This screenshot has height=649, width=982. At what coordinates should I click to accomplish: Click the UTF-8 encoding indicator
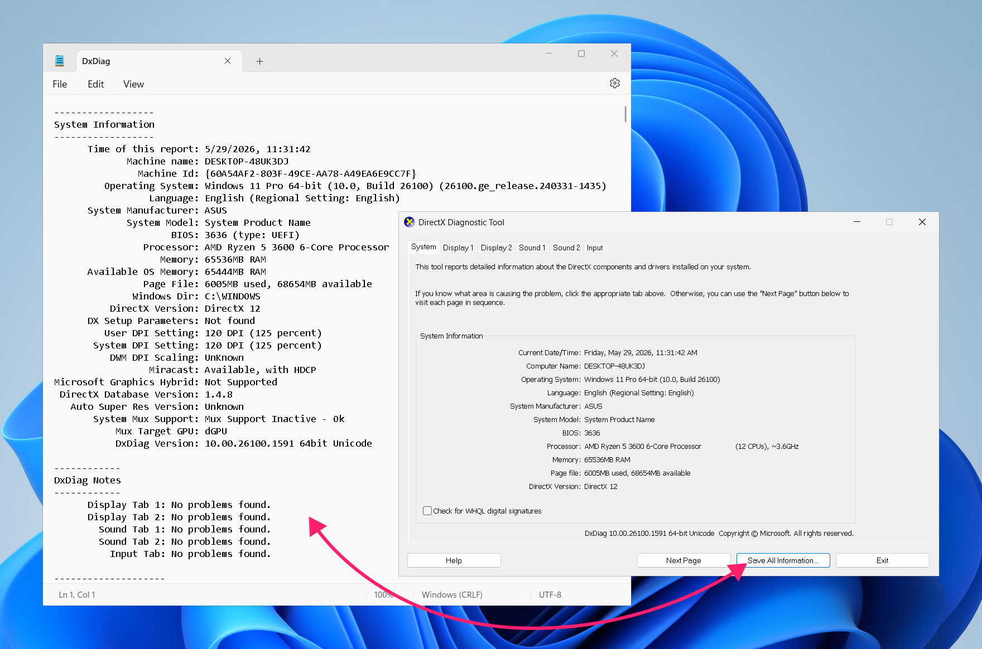550,595
